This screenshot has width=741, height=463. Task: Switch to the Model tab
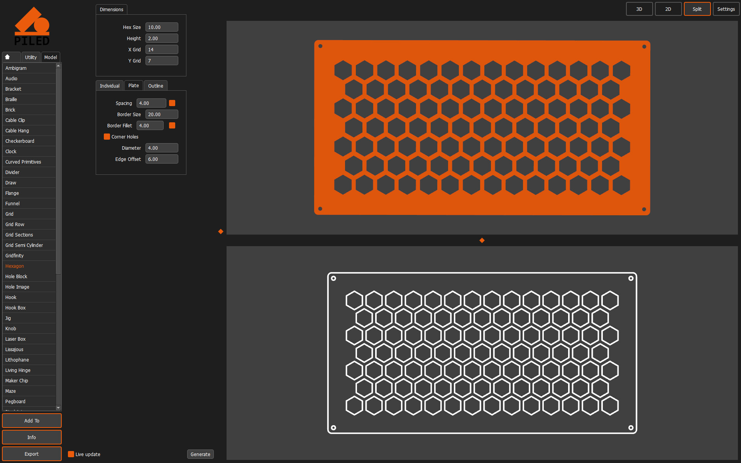coord(51,57)
